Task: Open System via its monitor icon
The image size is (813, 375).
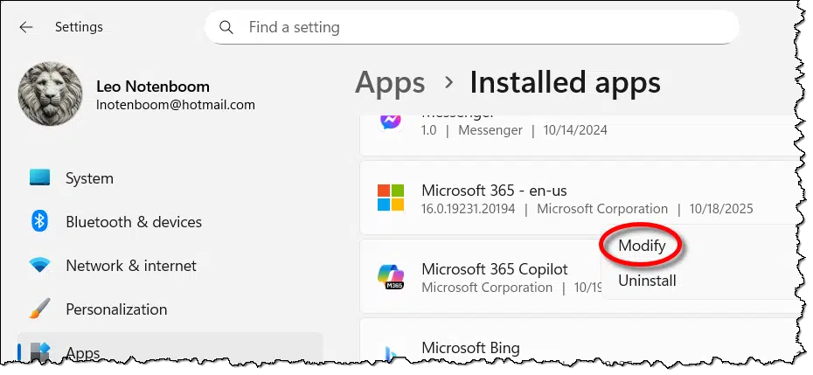Action: pos(40,177)
